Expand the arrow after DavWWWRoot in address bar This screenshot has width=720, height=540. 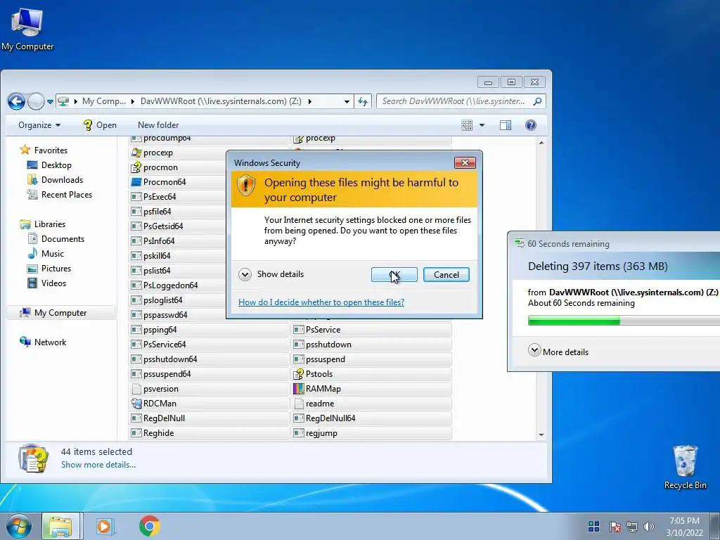[x=309, y=101]
